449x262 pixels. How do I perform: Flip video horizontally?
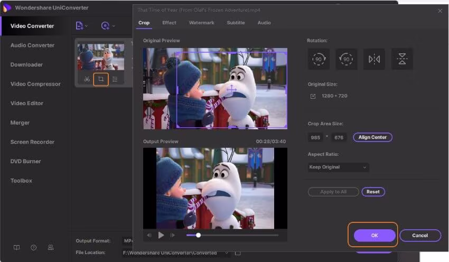[374, 59]
